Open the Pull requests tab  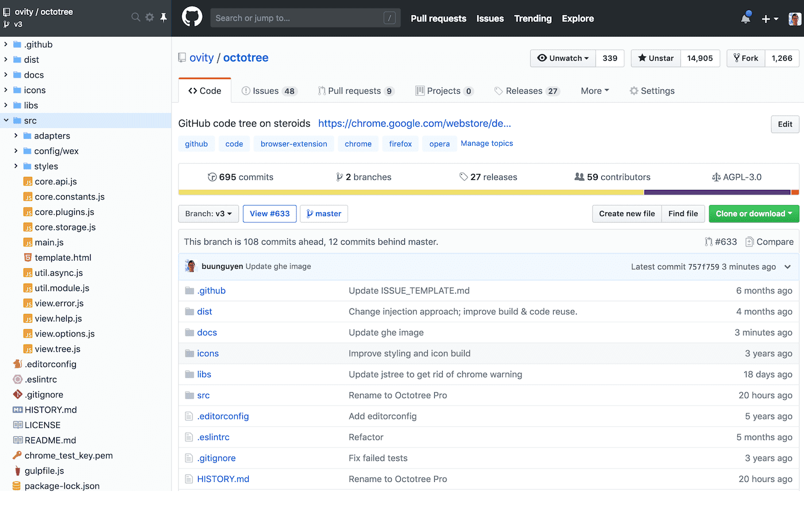[355, 91]
